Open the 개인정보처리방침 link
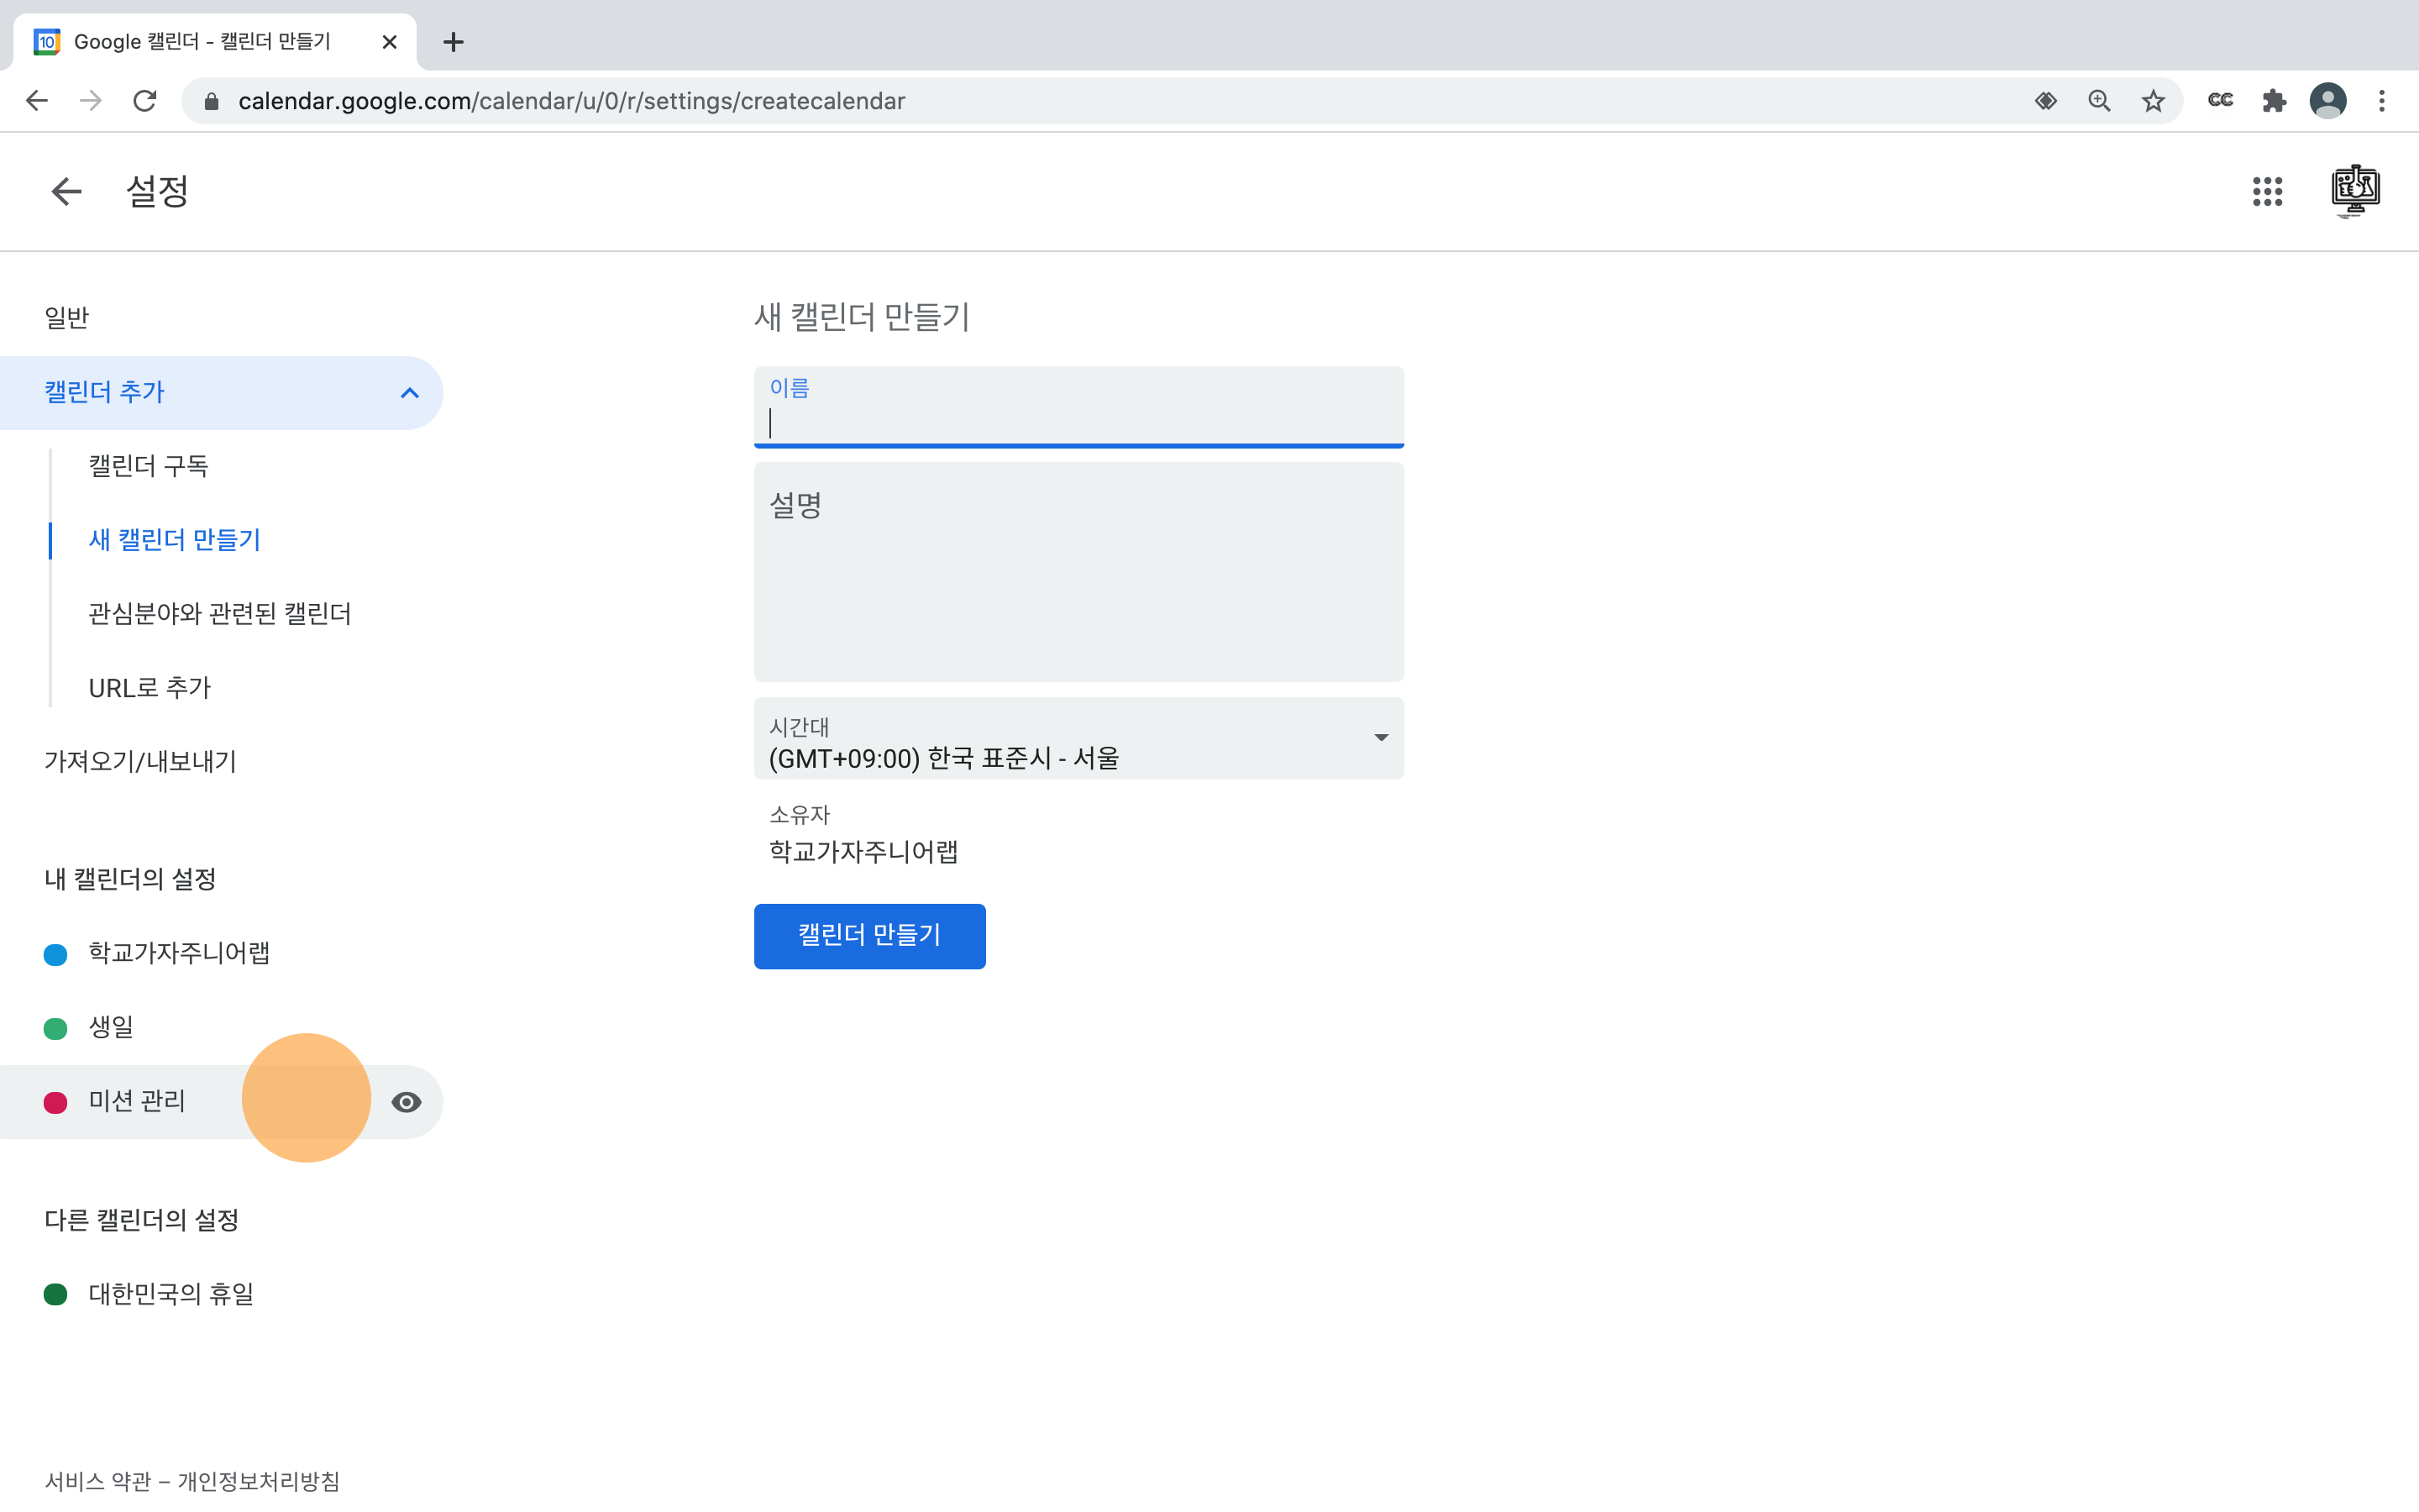The height and width of the screenshot is (1512, 2419). pos(258,1481)
